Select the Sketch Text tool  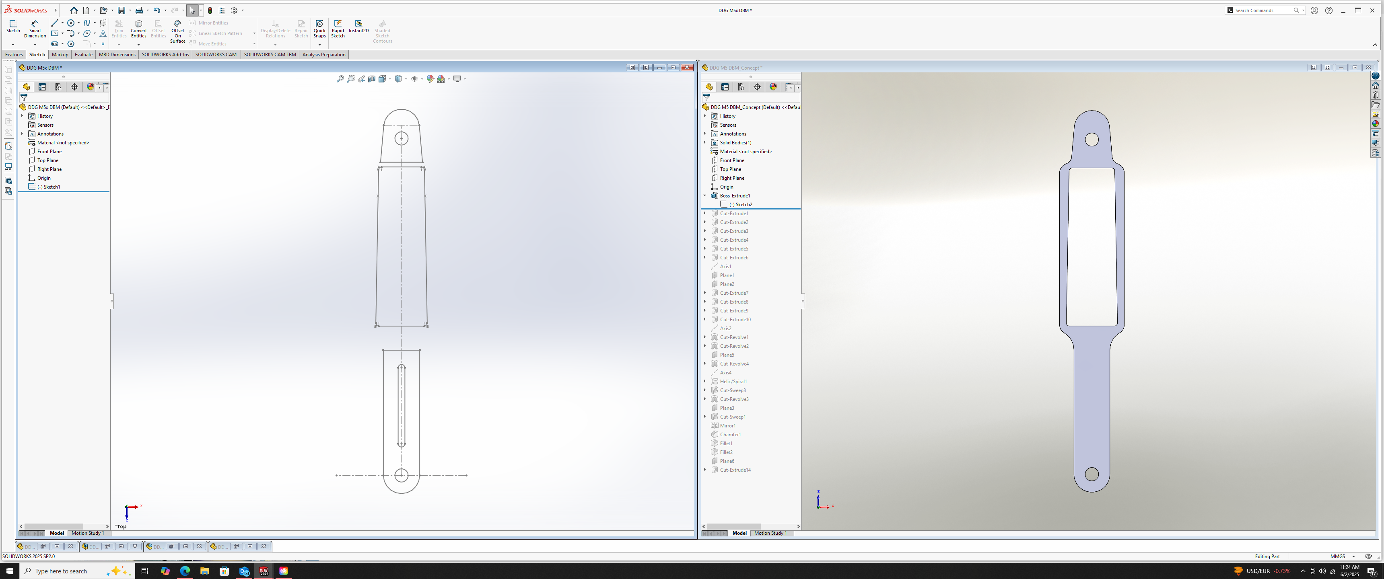(103, 33)
